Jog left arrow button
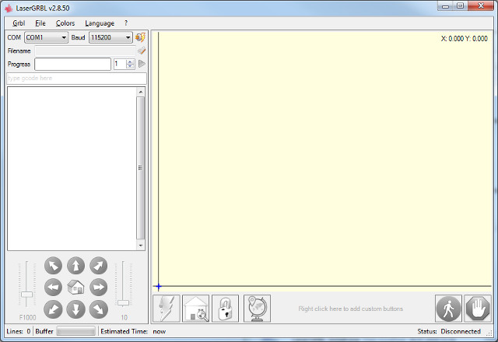Image resolution: width=498 pixels, height=342 pixels. pyautogui.click(x=53, y=288)
